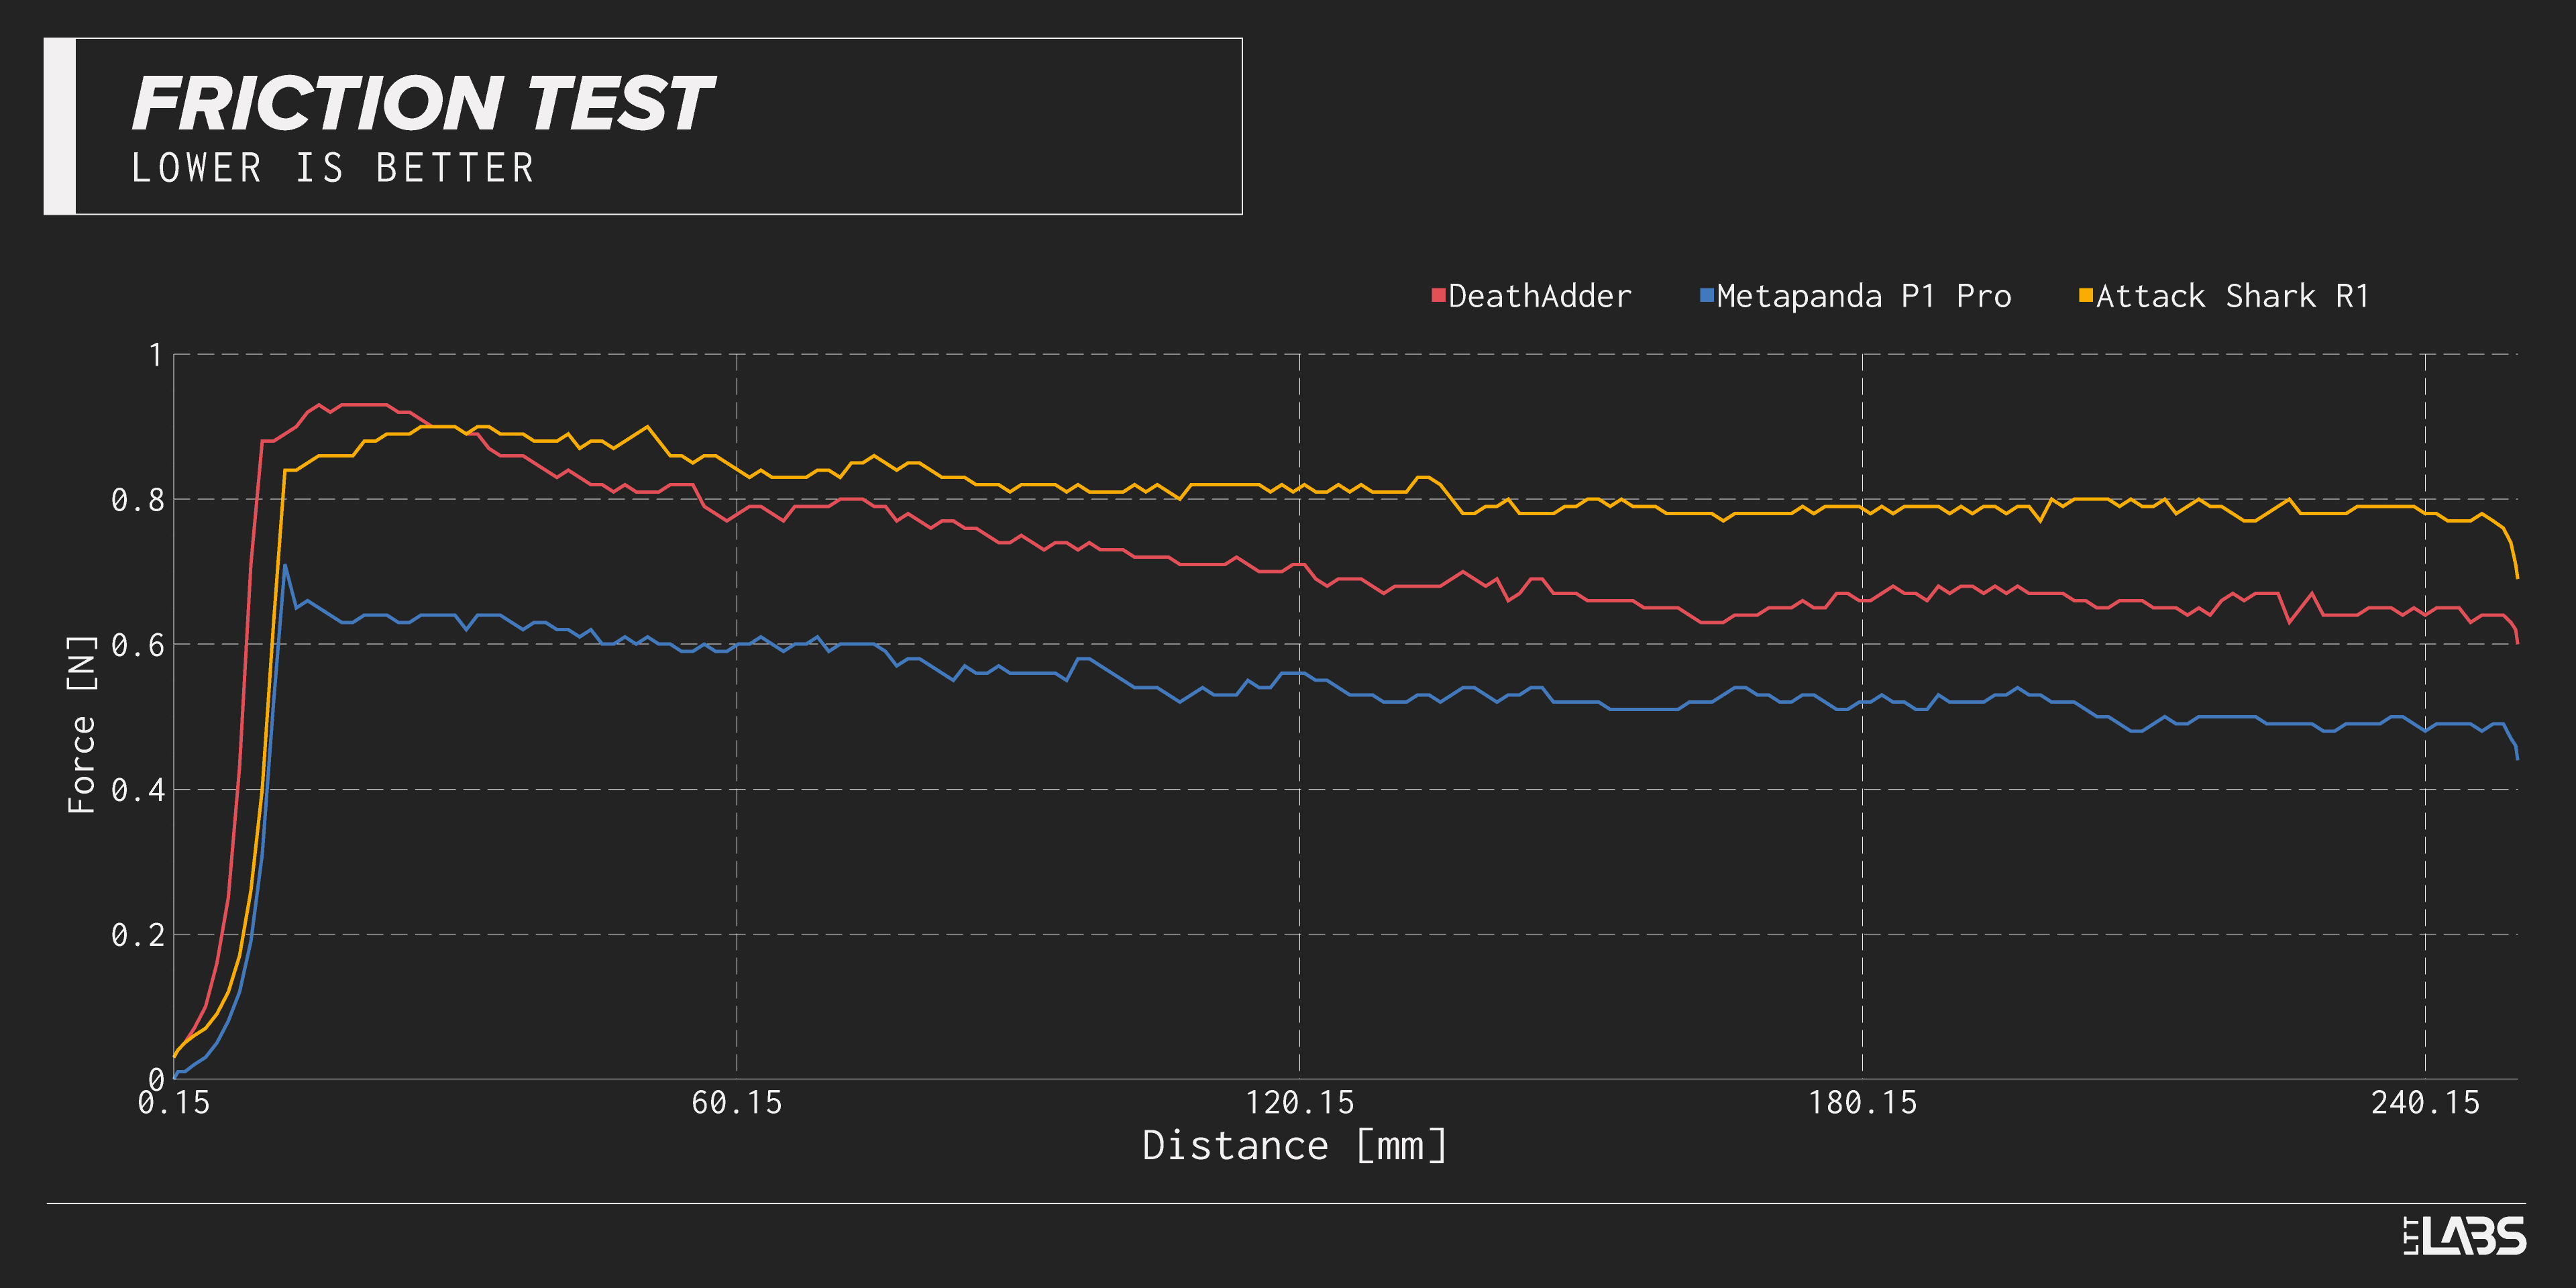Click the 120.15 x-axis tick label
Image resolution: width=2576 pixels, height=1288 pixels.
click(1299, 1103)
